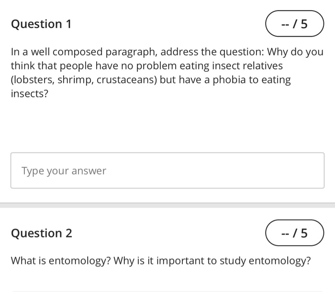Click the words 'eating insect relatives'
This screenshot has width=335, height=292.
click(231, 66)
